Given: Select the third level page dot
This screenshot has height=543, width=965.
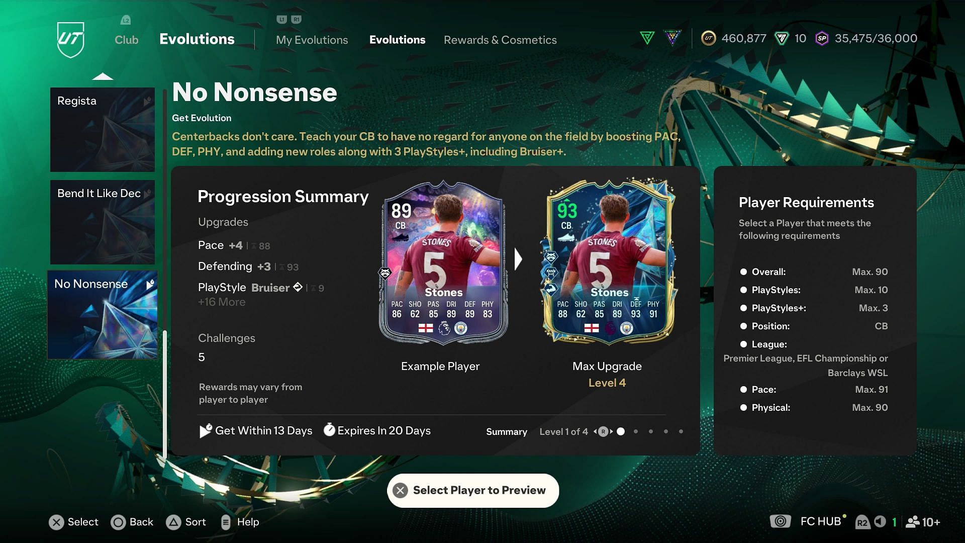Looking at the screenshot, I should [651, 431].
